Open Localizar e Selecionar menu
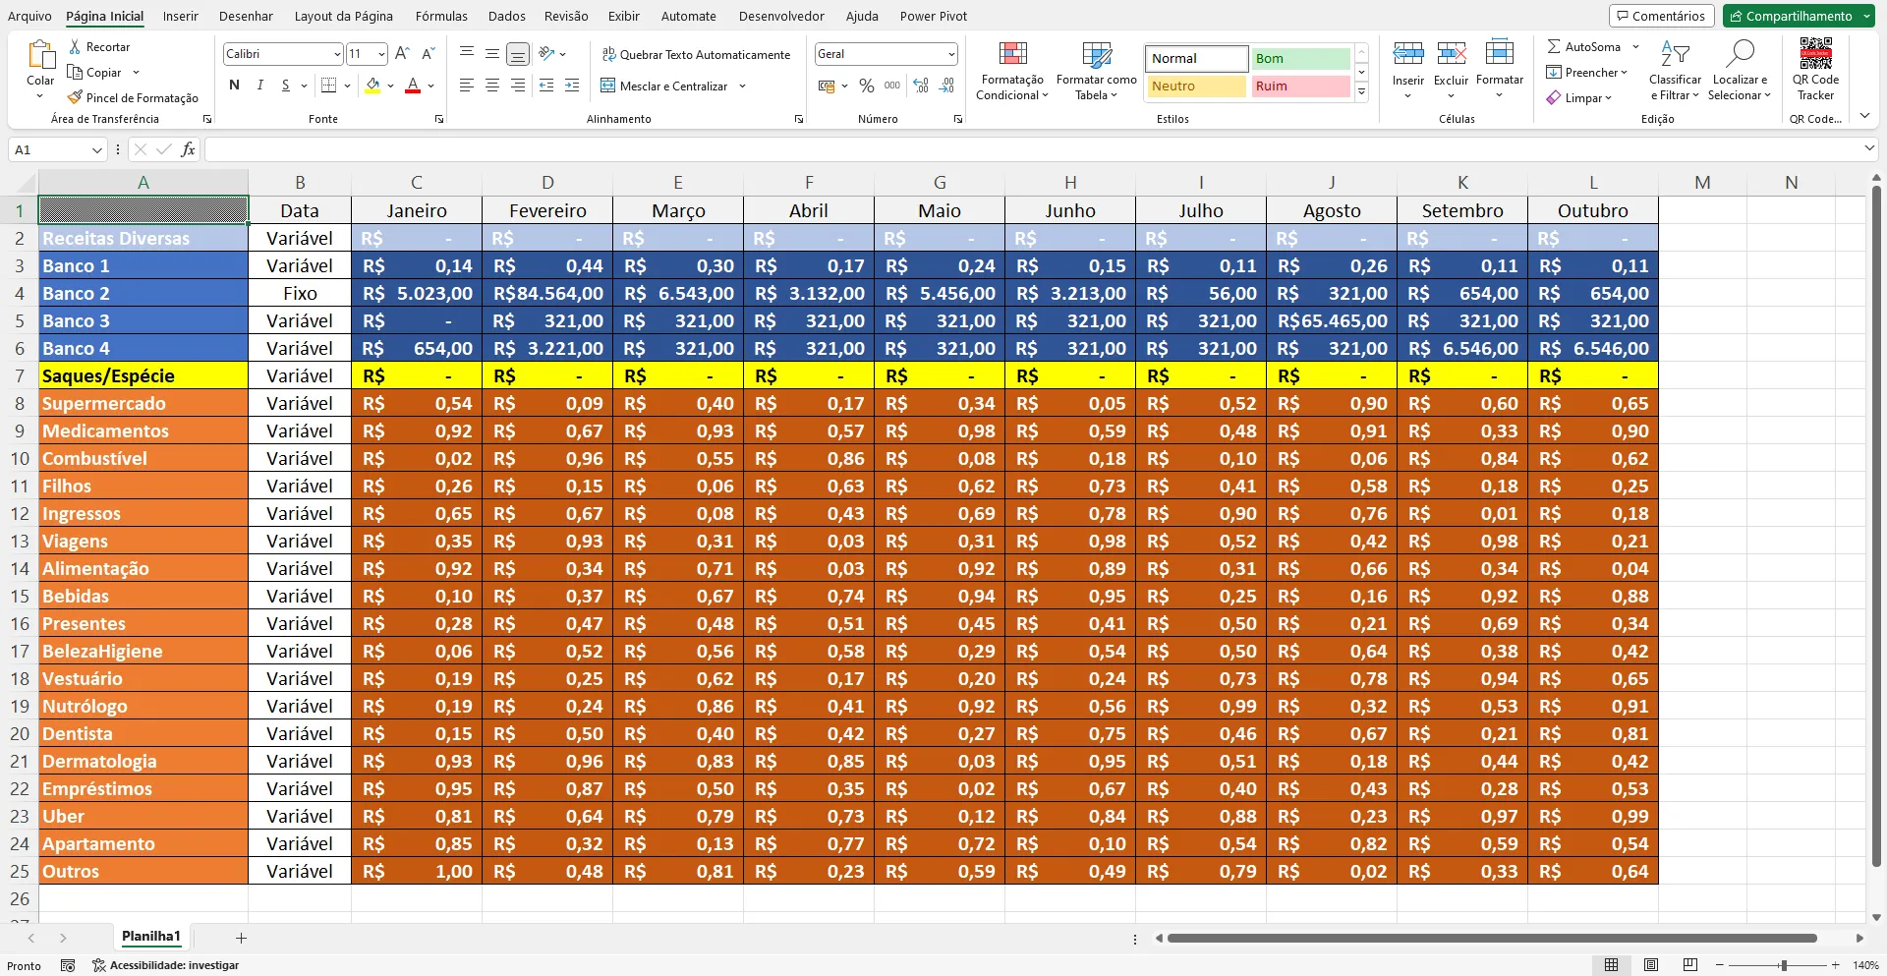Viewport: 1887px width, 976px height. [x=1740, y=71]
